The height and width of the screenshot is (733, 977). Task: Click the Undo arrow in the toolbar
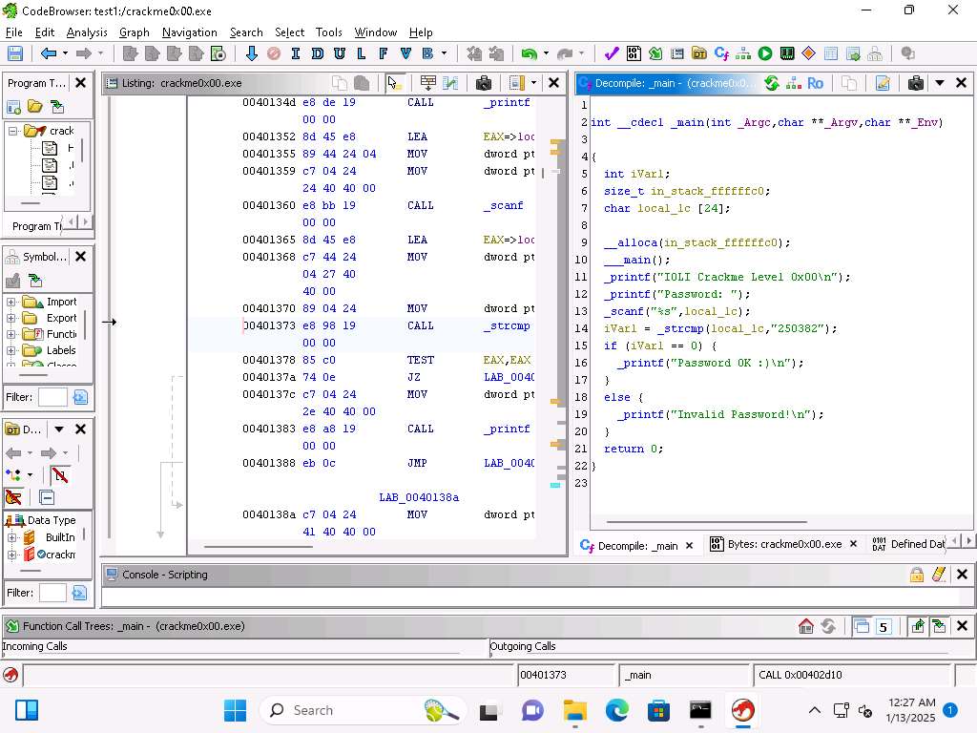pos(529,54)
